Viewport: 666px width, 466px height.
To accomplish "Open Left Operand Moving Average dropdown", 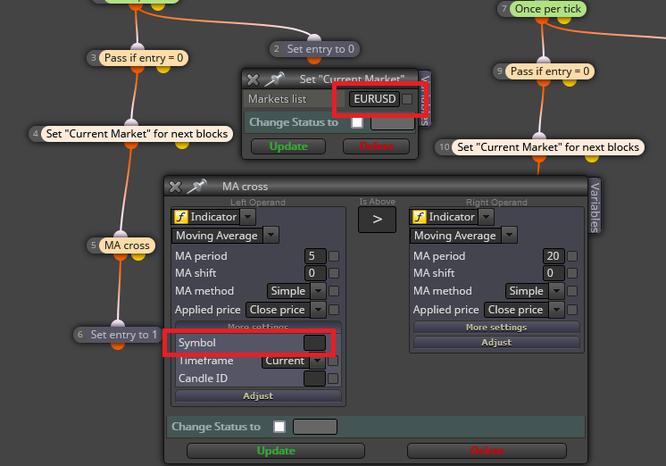I will [271, 236].
